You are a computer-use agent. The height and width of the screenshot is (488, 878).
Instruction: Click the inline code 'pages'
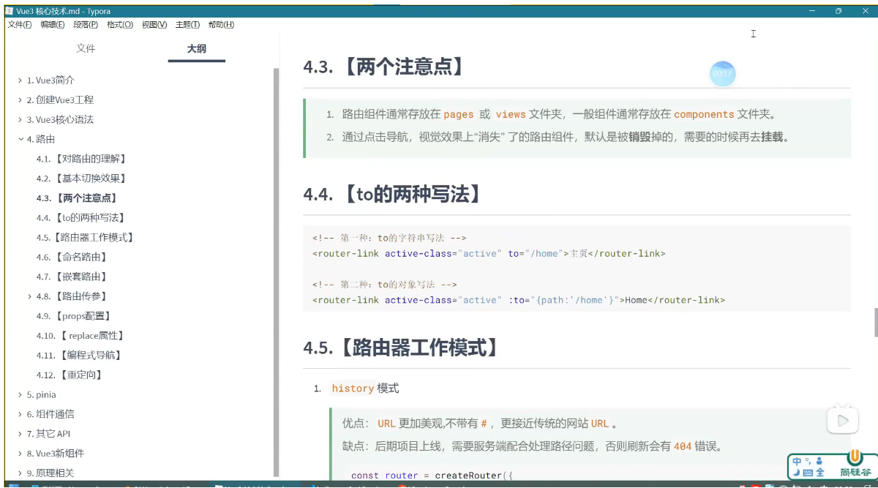[x=459, y=114]
